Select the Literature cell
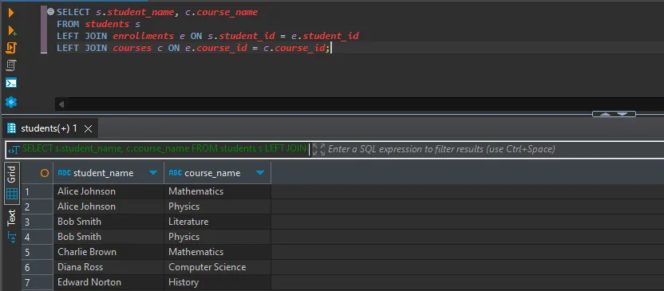 pyautogui.click(x=217, y=222)
